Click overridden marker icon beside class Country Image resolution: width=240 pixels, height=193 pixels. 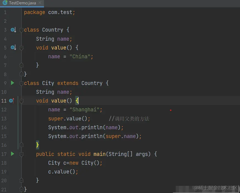pyautogui.click(x=12, y=30)
